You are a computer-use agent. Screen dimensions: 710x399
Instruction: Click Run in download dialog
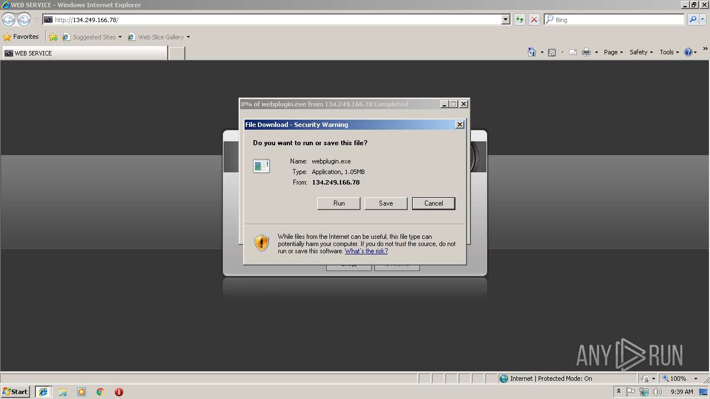click(339, 203)
